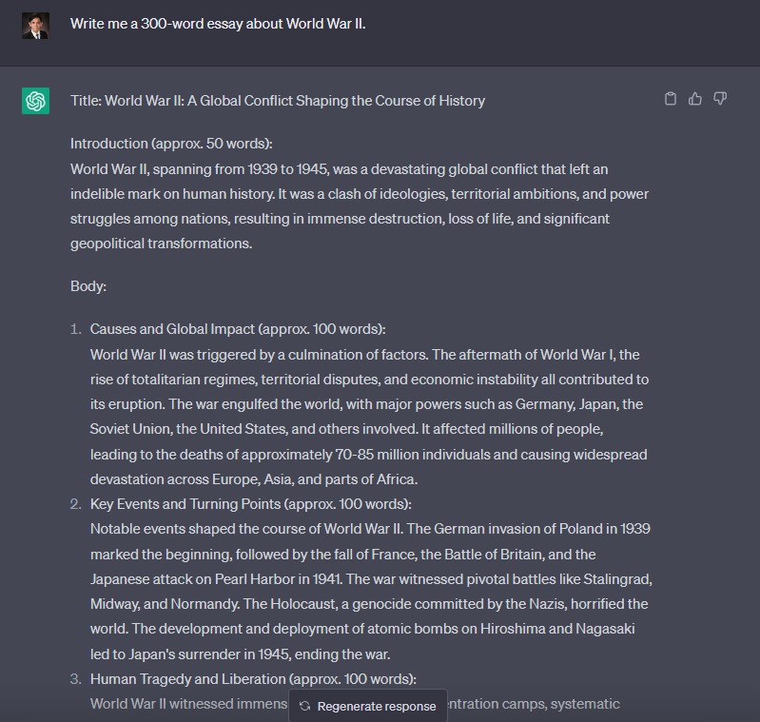The image size is (760, 722).
Task: Copy the response with the clipboard icon
Action: [x=671, y=99]
